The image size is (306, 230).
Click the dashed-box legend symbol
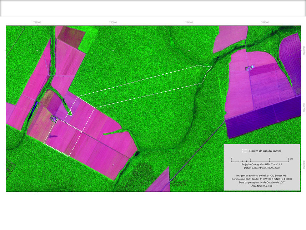[x=245, y=151]
